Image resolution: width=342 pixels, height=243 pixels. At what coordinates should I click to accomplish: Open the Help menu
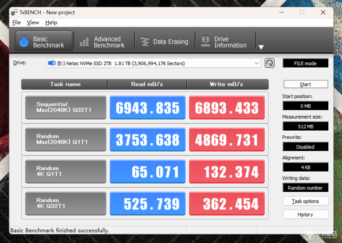[x=51, y=23]
